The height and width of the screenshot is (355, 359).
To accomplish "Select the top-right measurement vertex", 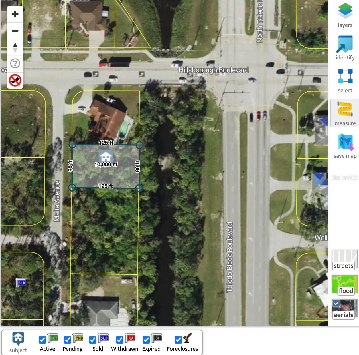I will coord(139,145).
